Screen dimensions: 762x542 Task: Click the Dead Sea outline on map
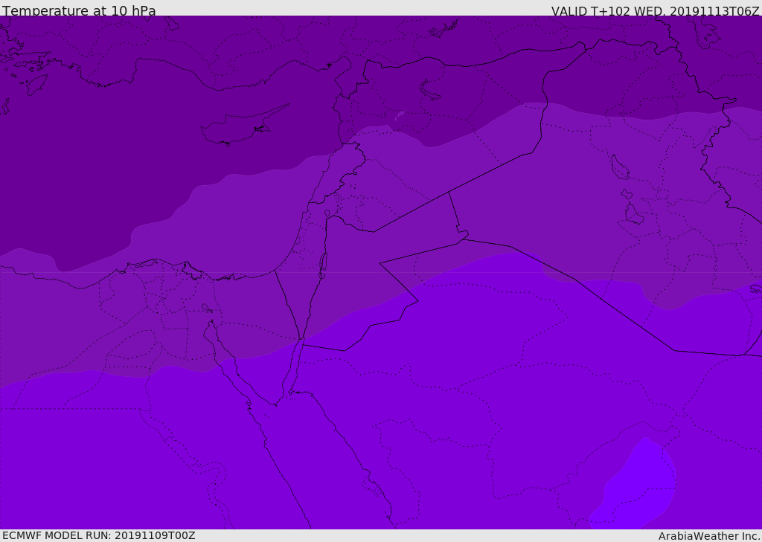(323, 265)
